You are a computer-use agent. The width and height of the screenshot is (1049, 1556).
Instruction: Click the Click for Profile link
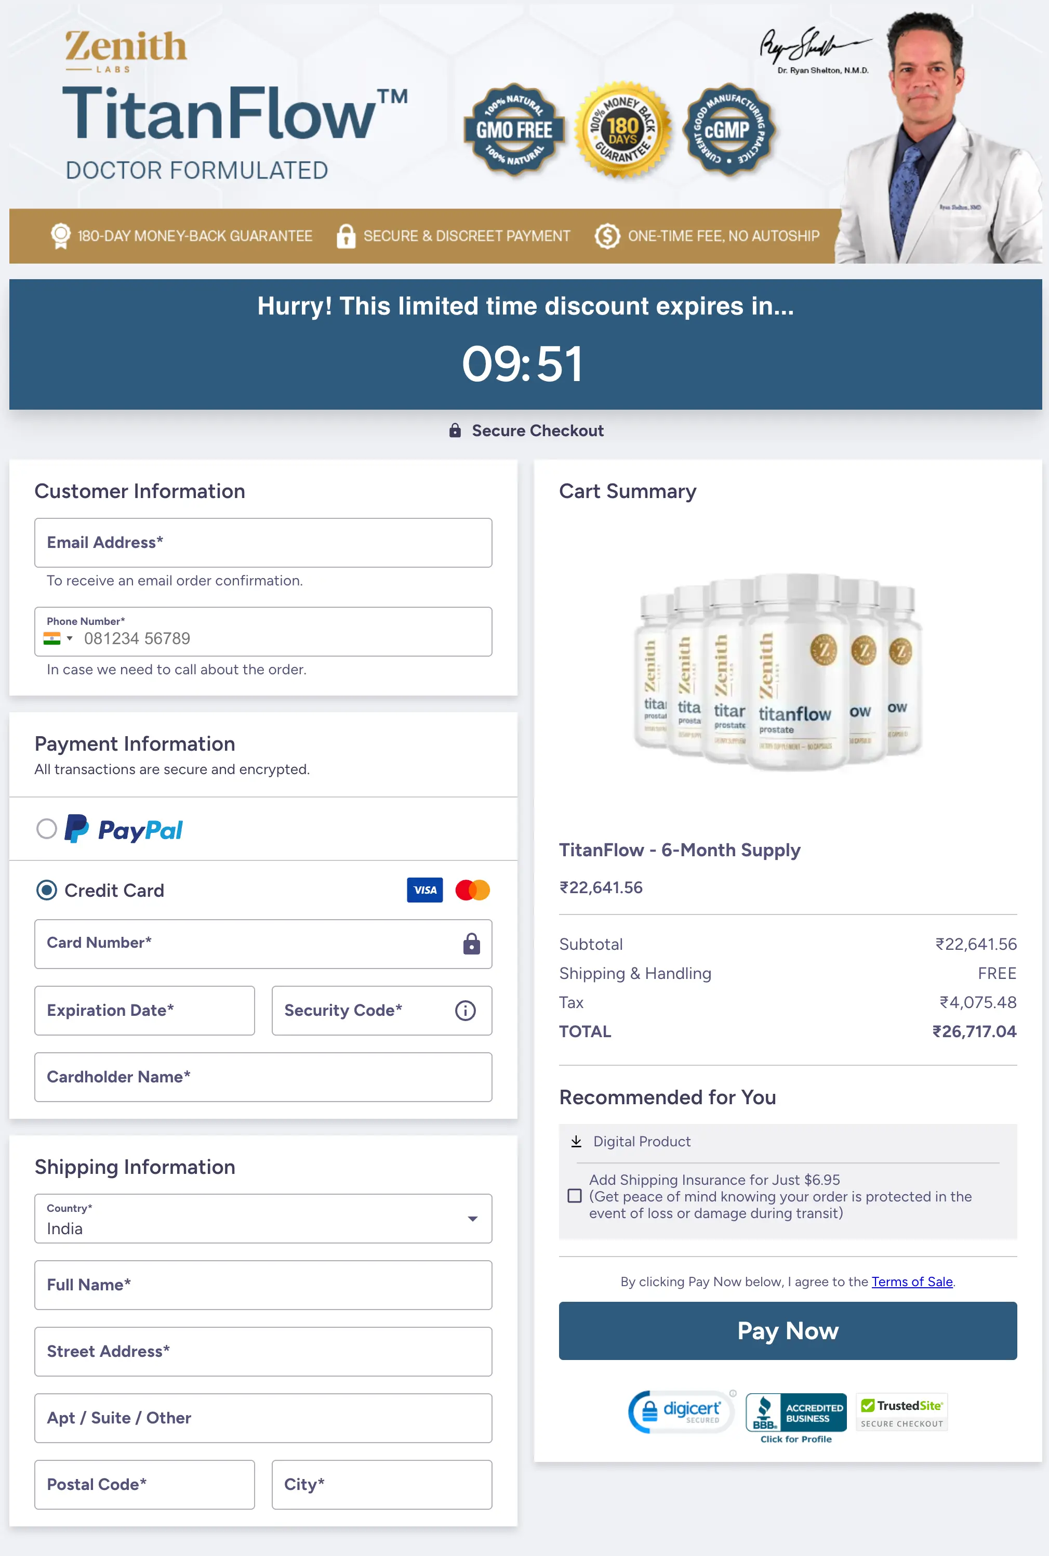795,1439
